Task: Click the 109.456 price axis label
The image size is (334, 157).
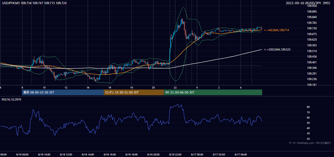Action: click(x=312, y=57)
